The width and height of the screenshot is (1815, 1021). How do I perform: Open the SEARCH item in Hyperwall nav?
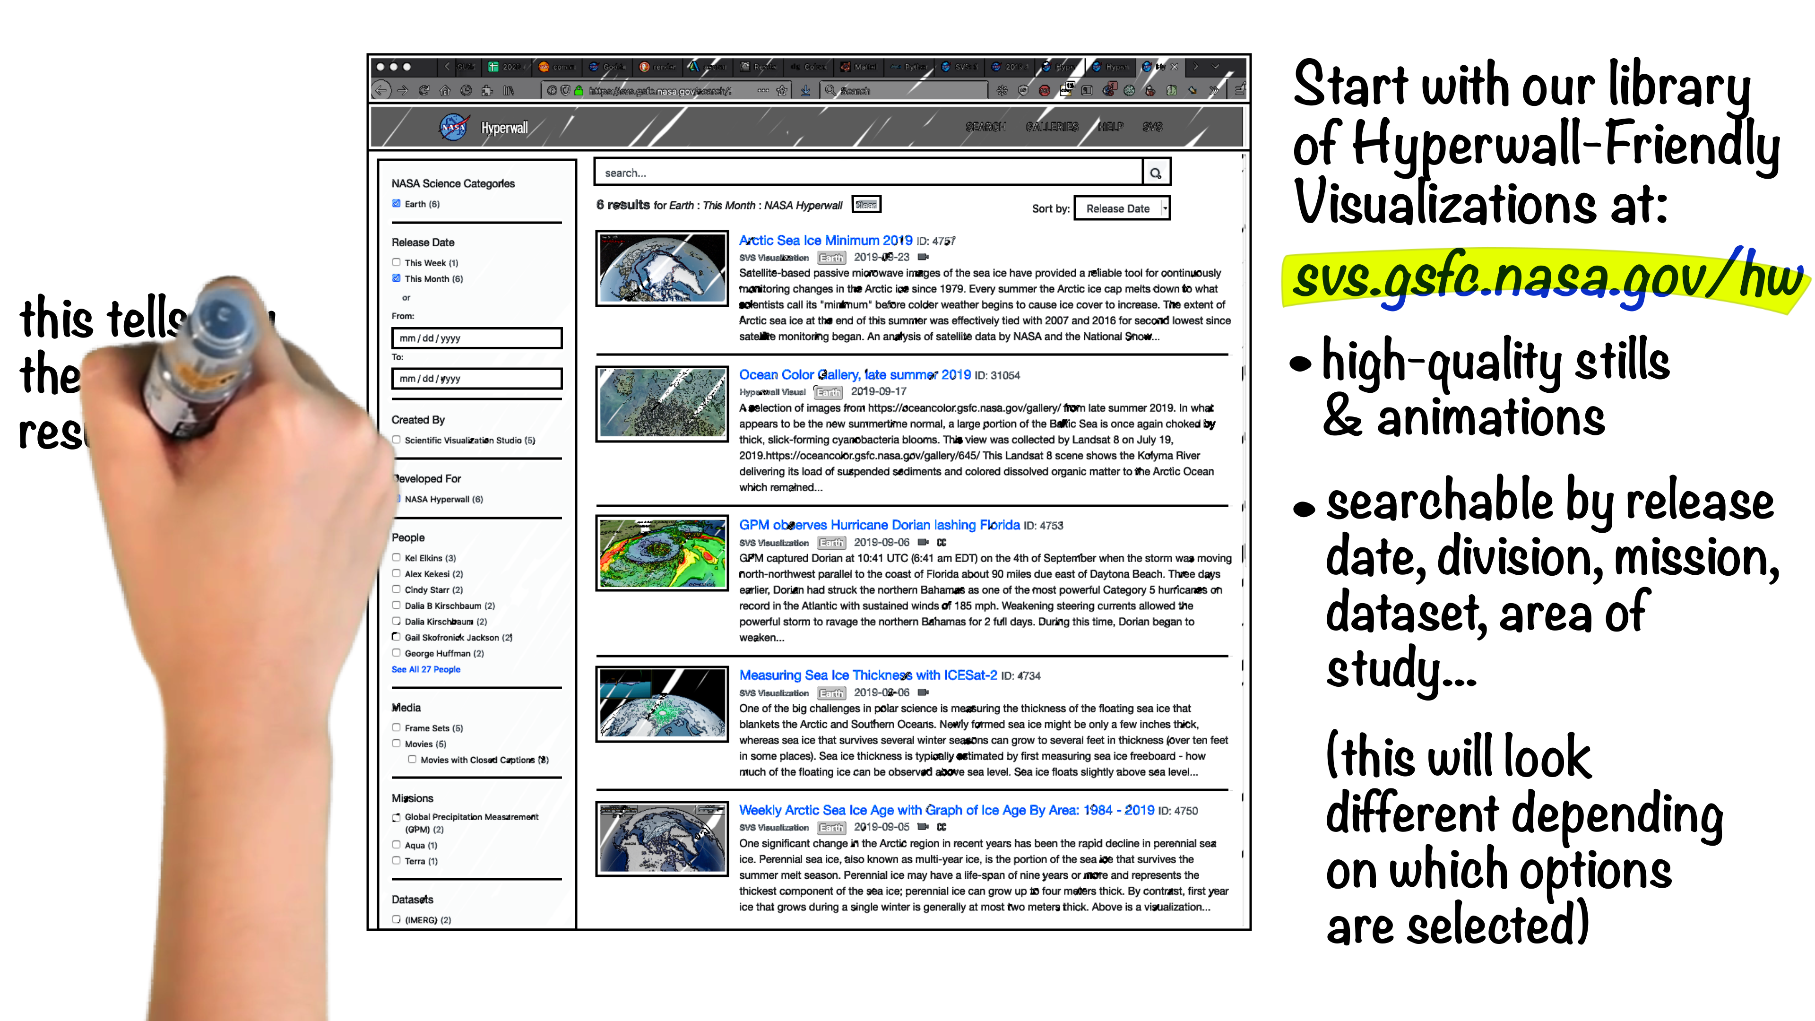[985, 127]
